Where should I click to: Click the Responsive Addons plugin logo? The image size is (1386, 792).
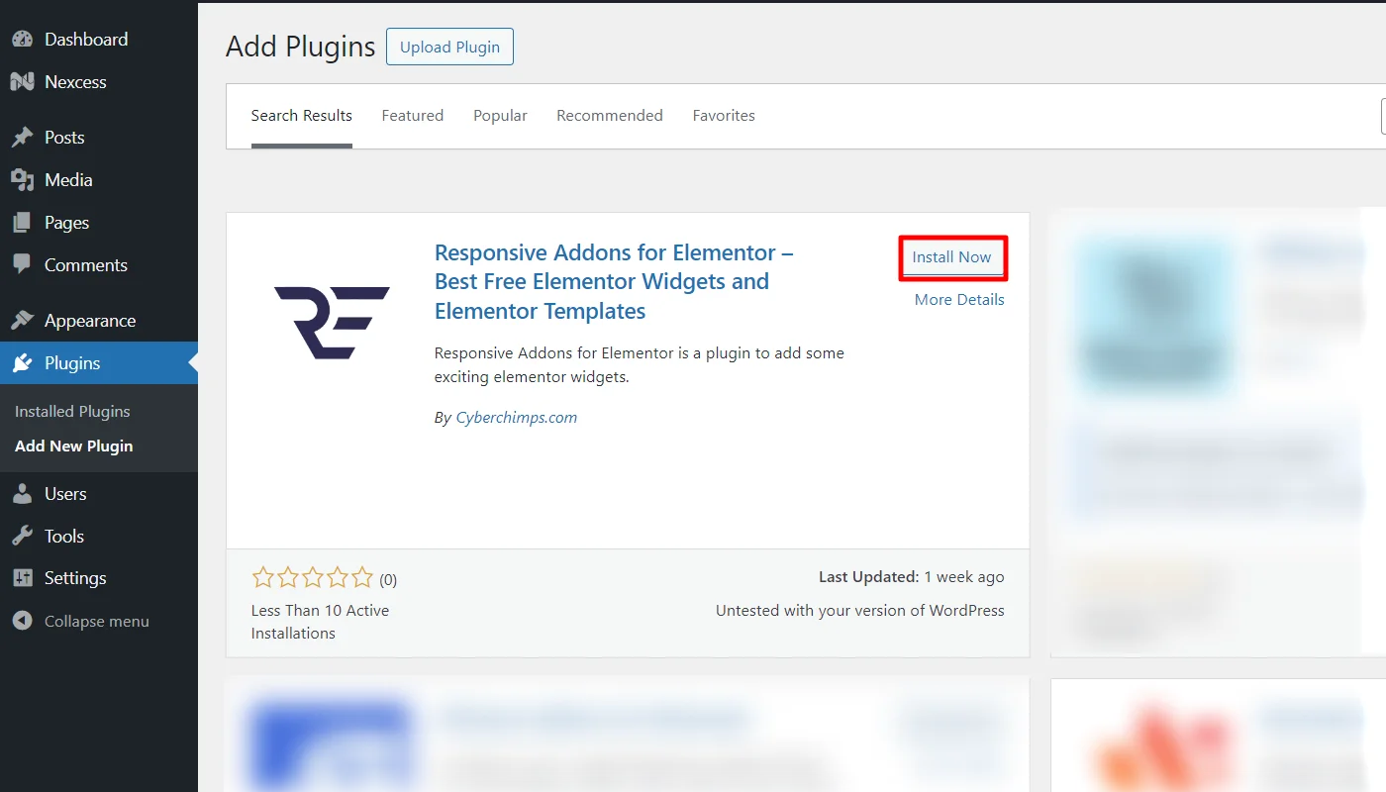332,324
